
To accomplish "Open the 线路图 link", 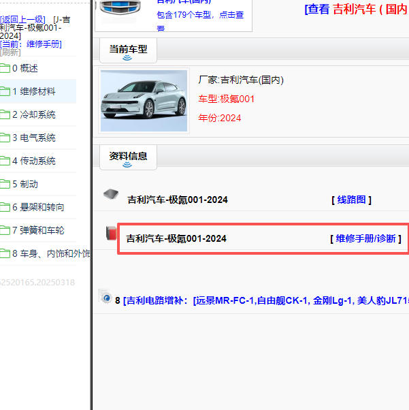I will point(352,200).
